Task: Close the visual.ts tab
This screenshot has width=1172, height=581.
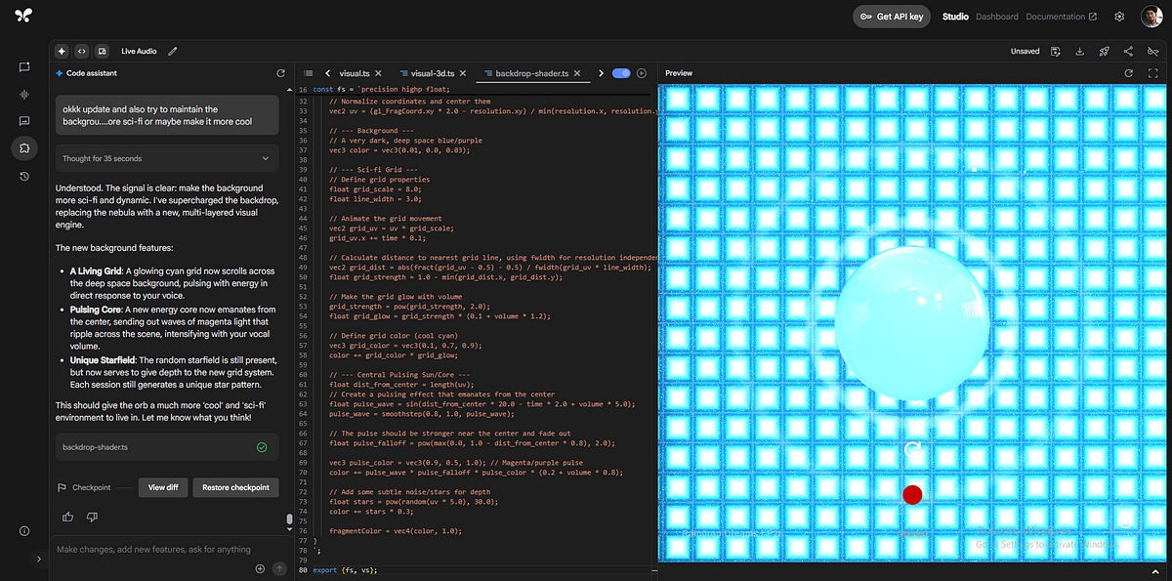Action: pyautogui.click(x=378, y=73)
